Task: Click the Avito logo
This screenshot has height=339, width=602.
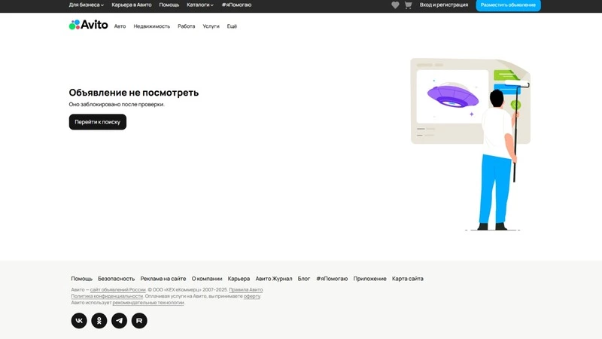Action: point(88,25)
